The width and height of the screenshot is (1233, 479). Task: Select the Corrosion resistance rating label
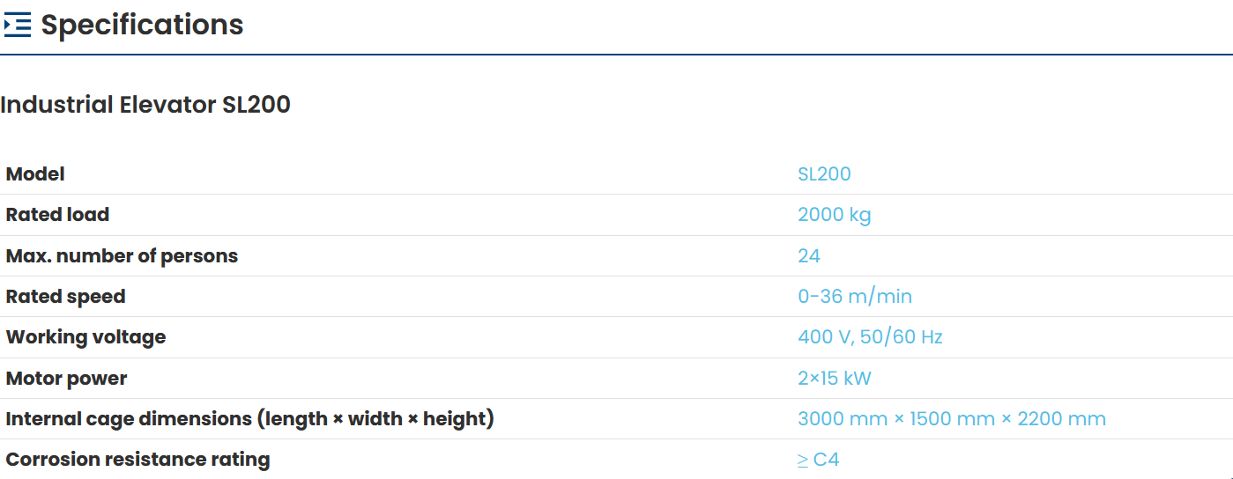click(137, 460)
